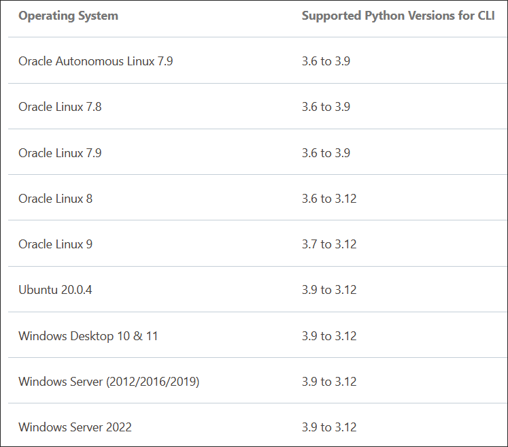Select the Ubuntu 20.0.4 cell
Screen dimensions: 508x447
[x=55, y=289]
